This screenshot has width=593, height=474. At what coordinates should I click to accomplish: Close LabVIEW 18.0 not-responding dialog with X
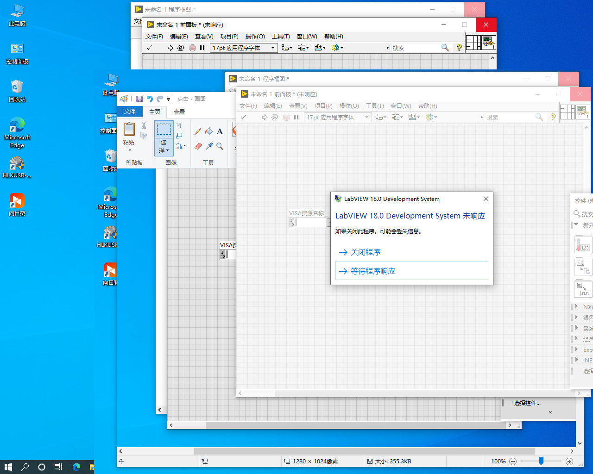click(x=486, y=199)
